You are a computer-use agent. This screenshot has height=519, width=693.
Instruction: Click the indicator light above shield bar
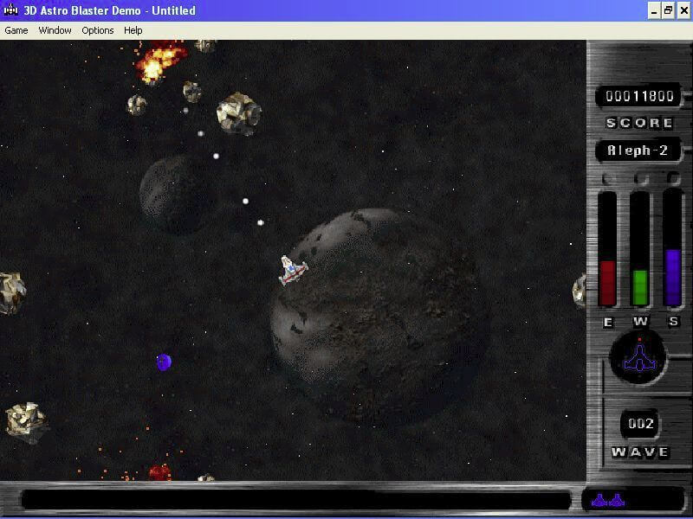673,177
